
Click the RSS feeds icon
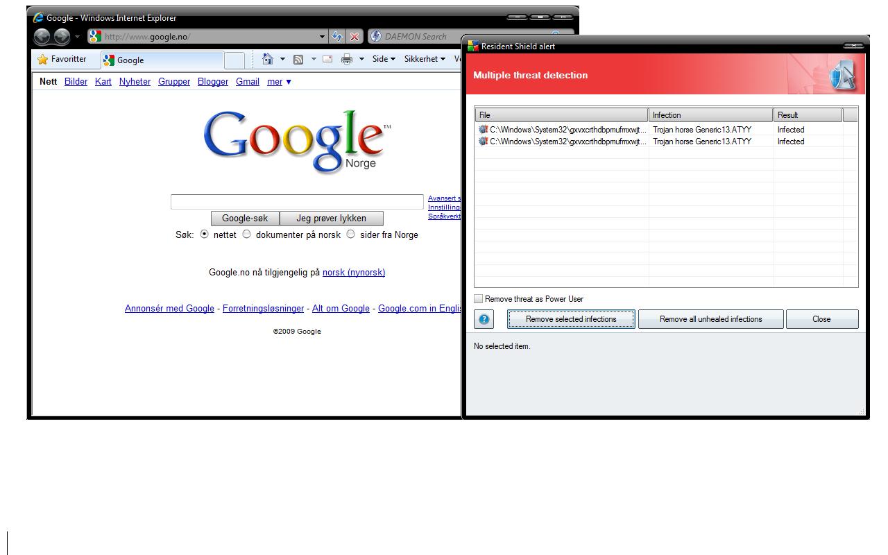click(298, 60)
